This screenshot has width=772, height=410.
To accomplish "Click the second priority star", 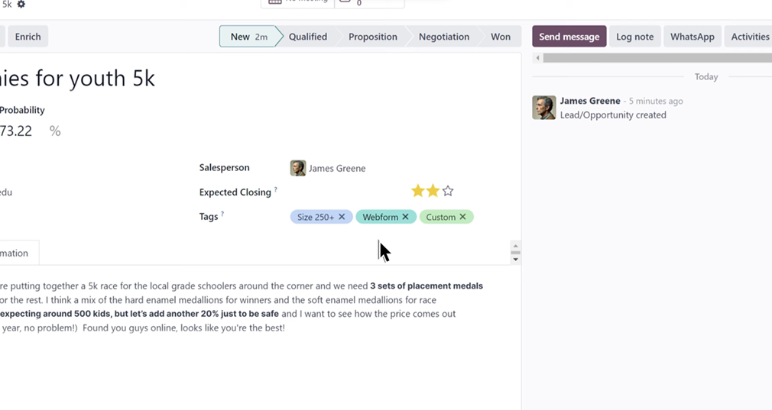I will 433,191.
